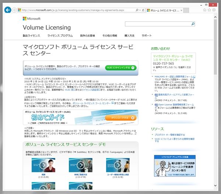Close the ボリューム ライセンス サービス browser tab
Viewport: 221px width, 194px height.
click(181, 10)
